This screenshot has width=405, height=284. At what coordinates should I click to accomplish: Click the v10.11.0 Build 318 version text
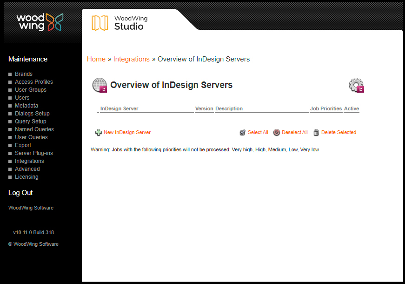tap(33, 232)
